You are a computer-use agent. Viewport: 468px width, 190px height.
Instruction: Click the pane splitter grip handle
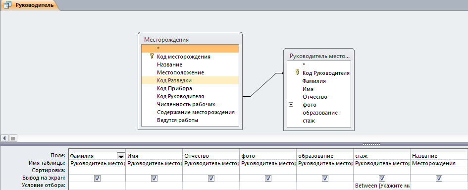[371, 144]
